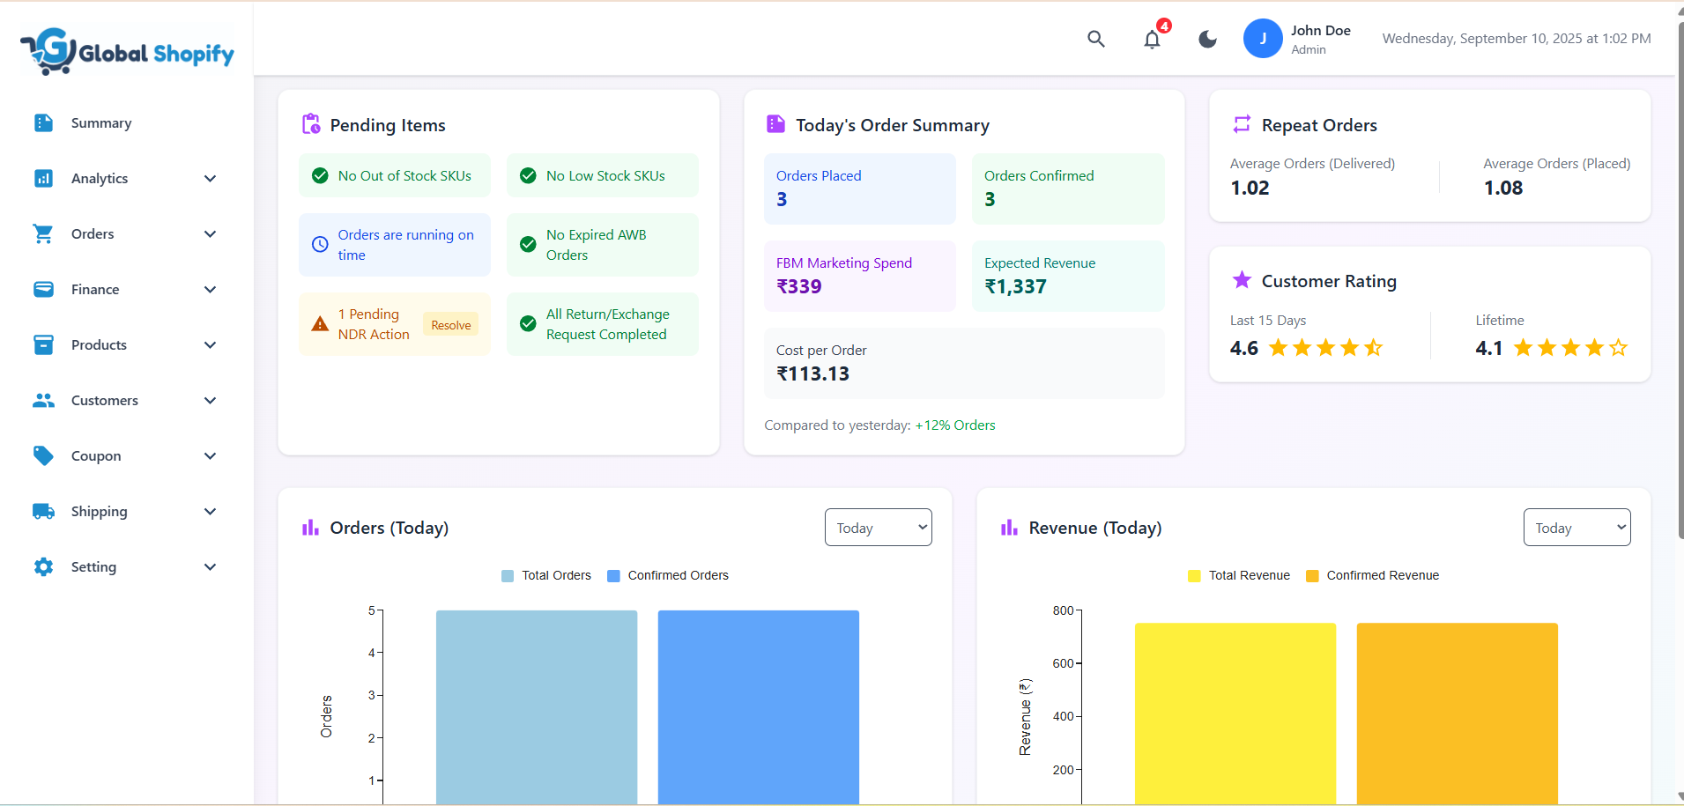Viewport: 1684px width, 806px height.
Task: Toggle Total Orders legend swatch
Action: 508,575
